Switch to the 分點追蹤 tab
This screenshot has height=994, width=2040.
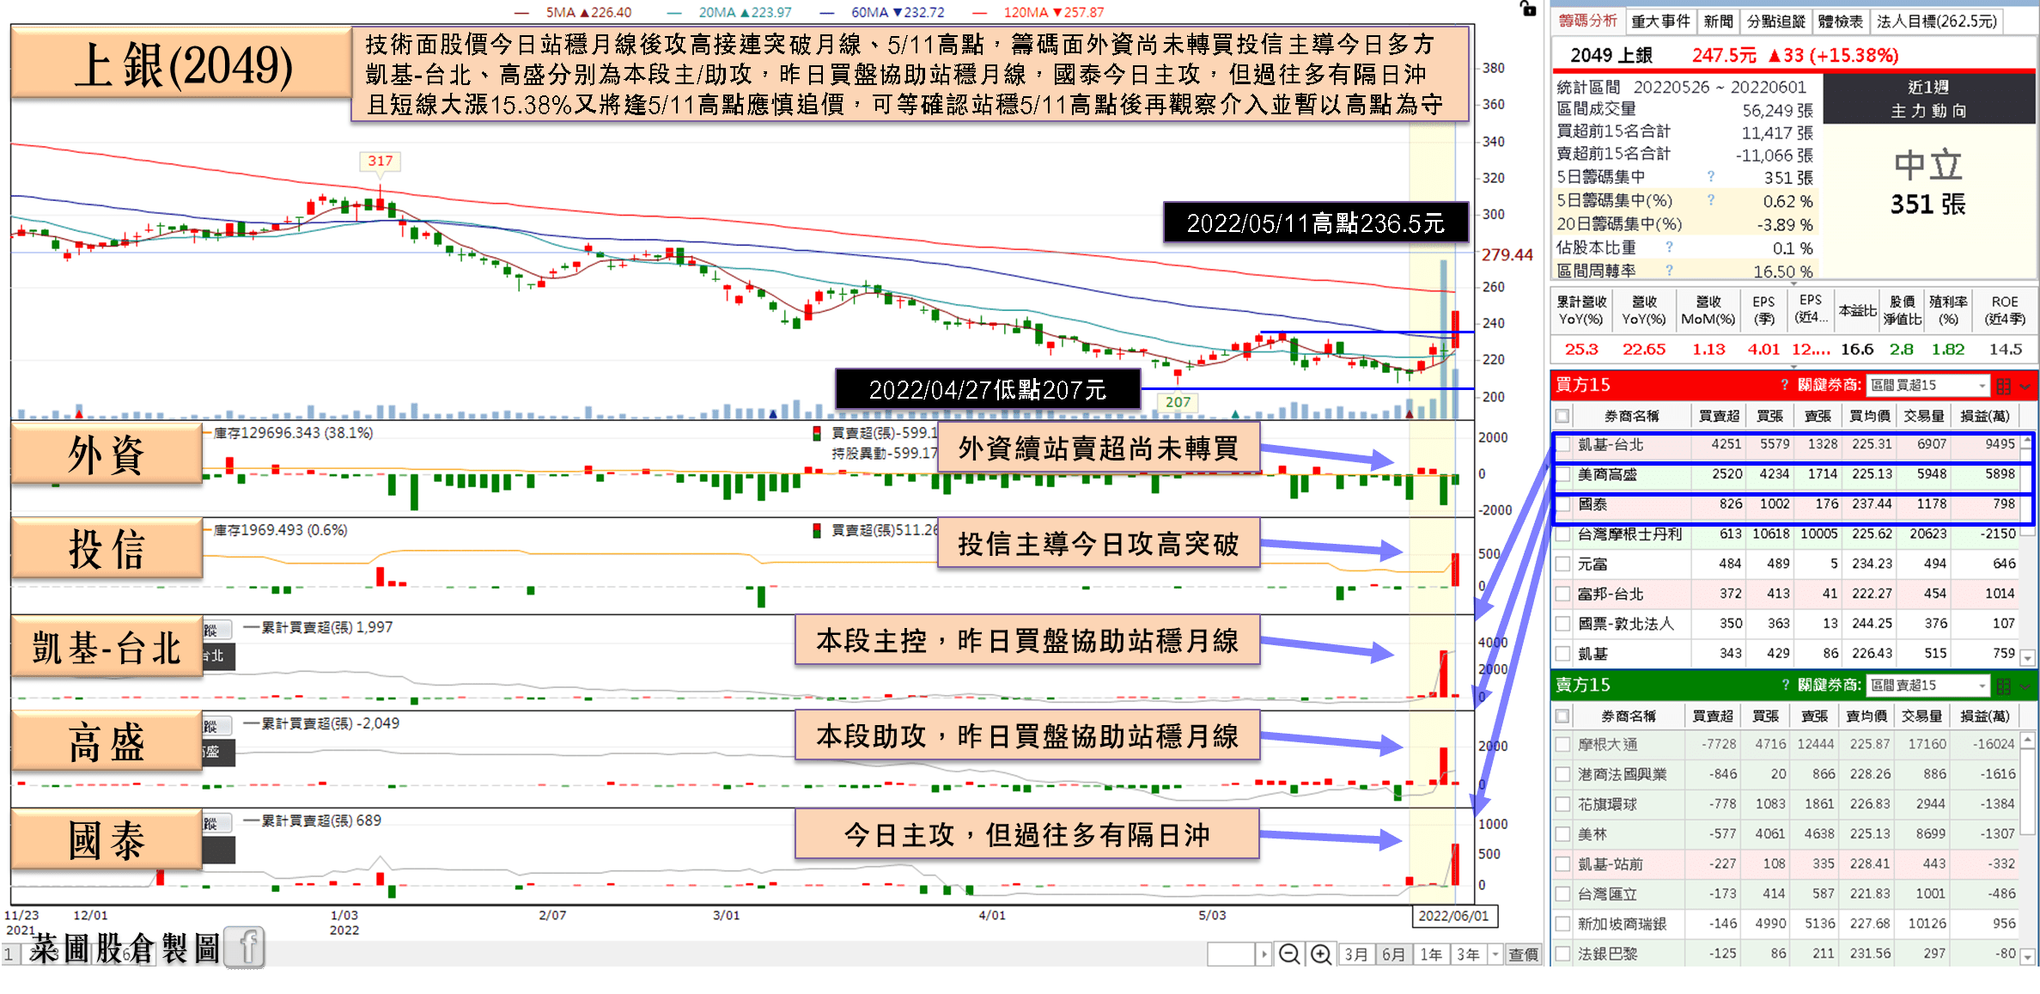[1775, 21]
